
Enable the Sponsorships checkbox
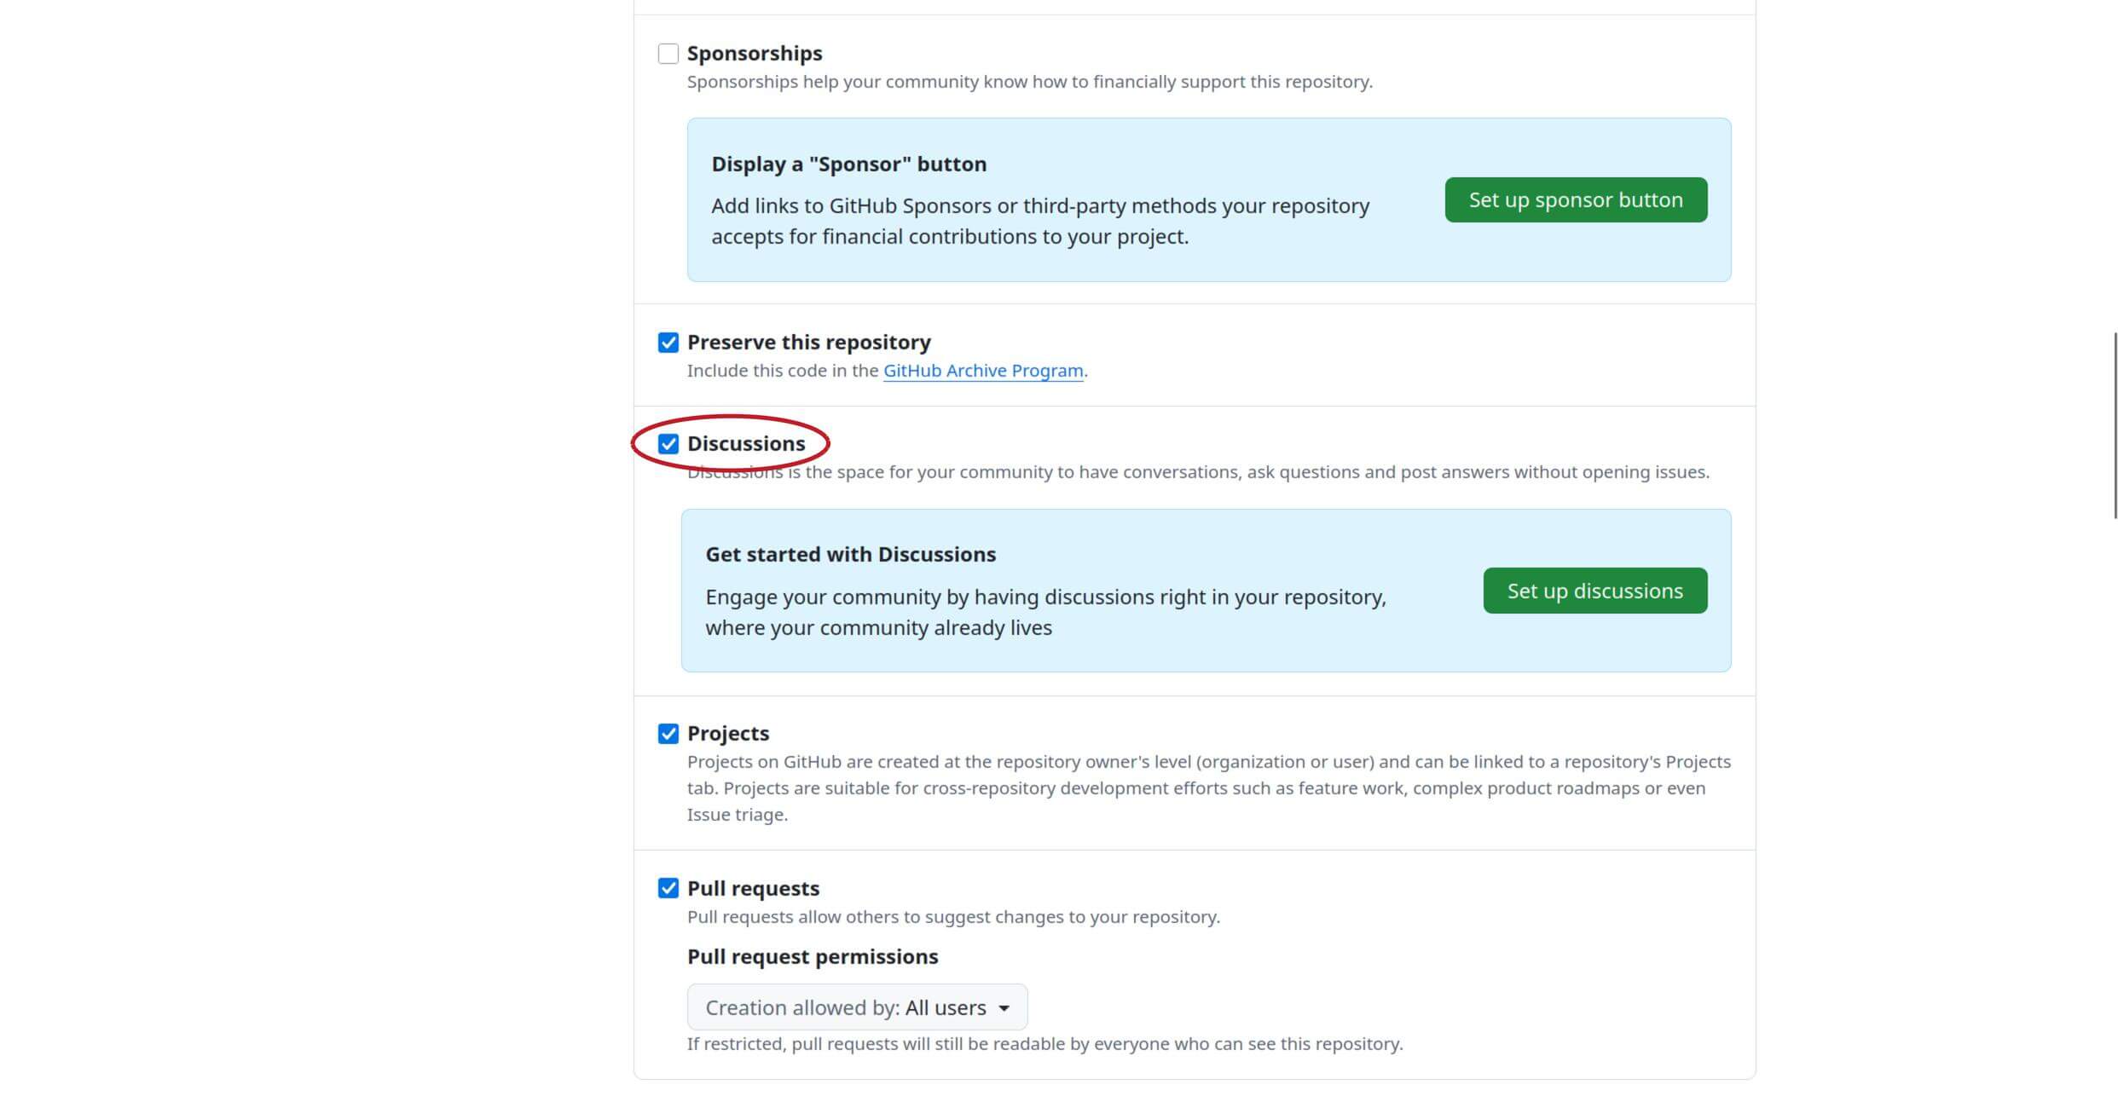point(668,54)
